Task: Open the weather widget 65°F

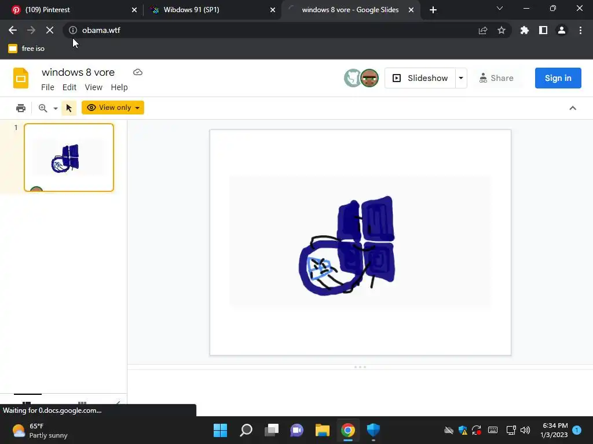Action: pos(40,430)
